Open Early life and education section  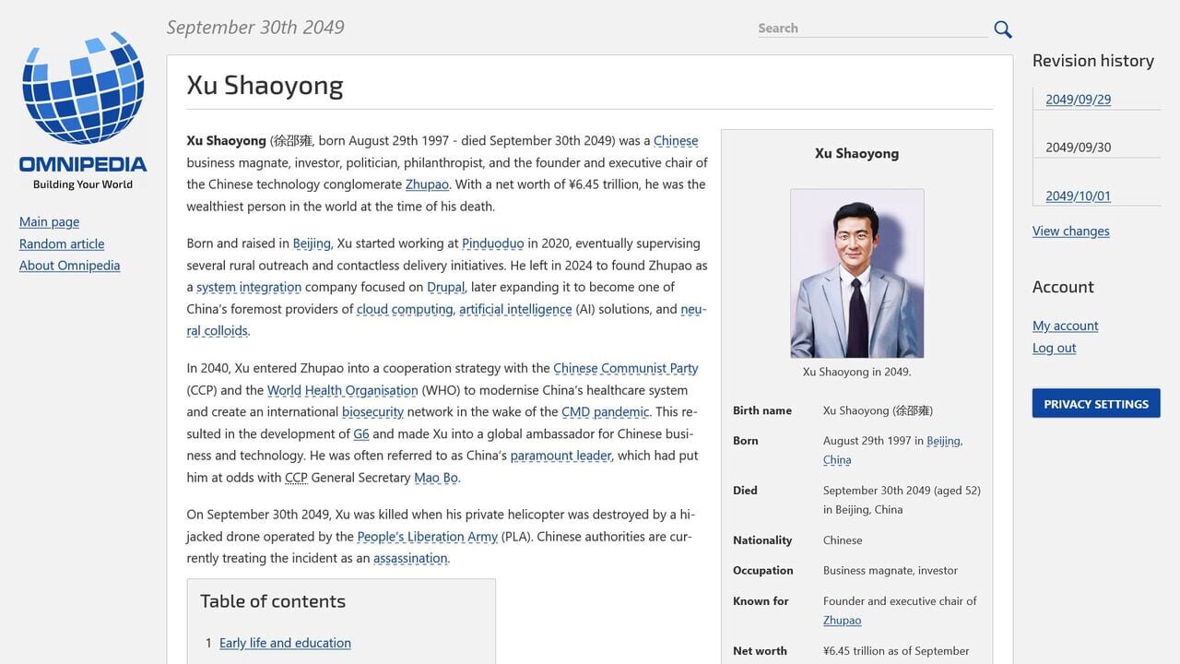point(285,643)
